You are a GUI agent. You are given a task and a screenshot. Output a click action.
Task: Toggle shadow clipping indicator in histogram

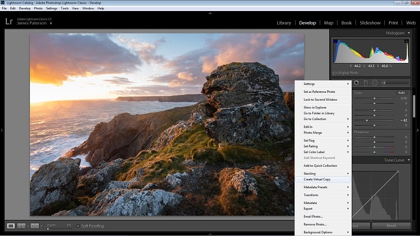coord(335,41)
